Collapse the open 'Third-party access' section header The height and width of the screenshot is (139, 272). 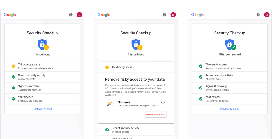[136, 67]
